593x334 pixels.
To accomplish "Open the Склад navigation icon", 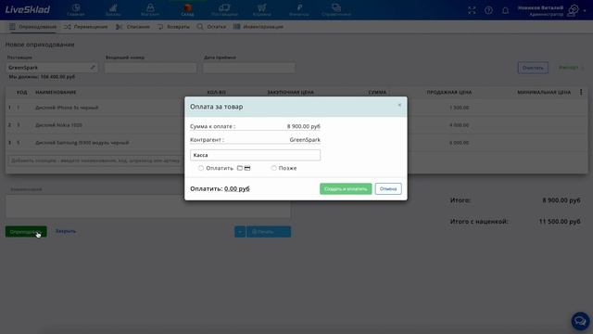I will pos(187,10).
